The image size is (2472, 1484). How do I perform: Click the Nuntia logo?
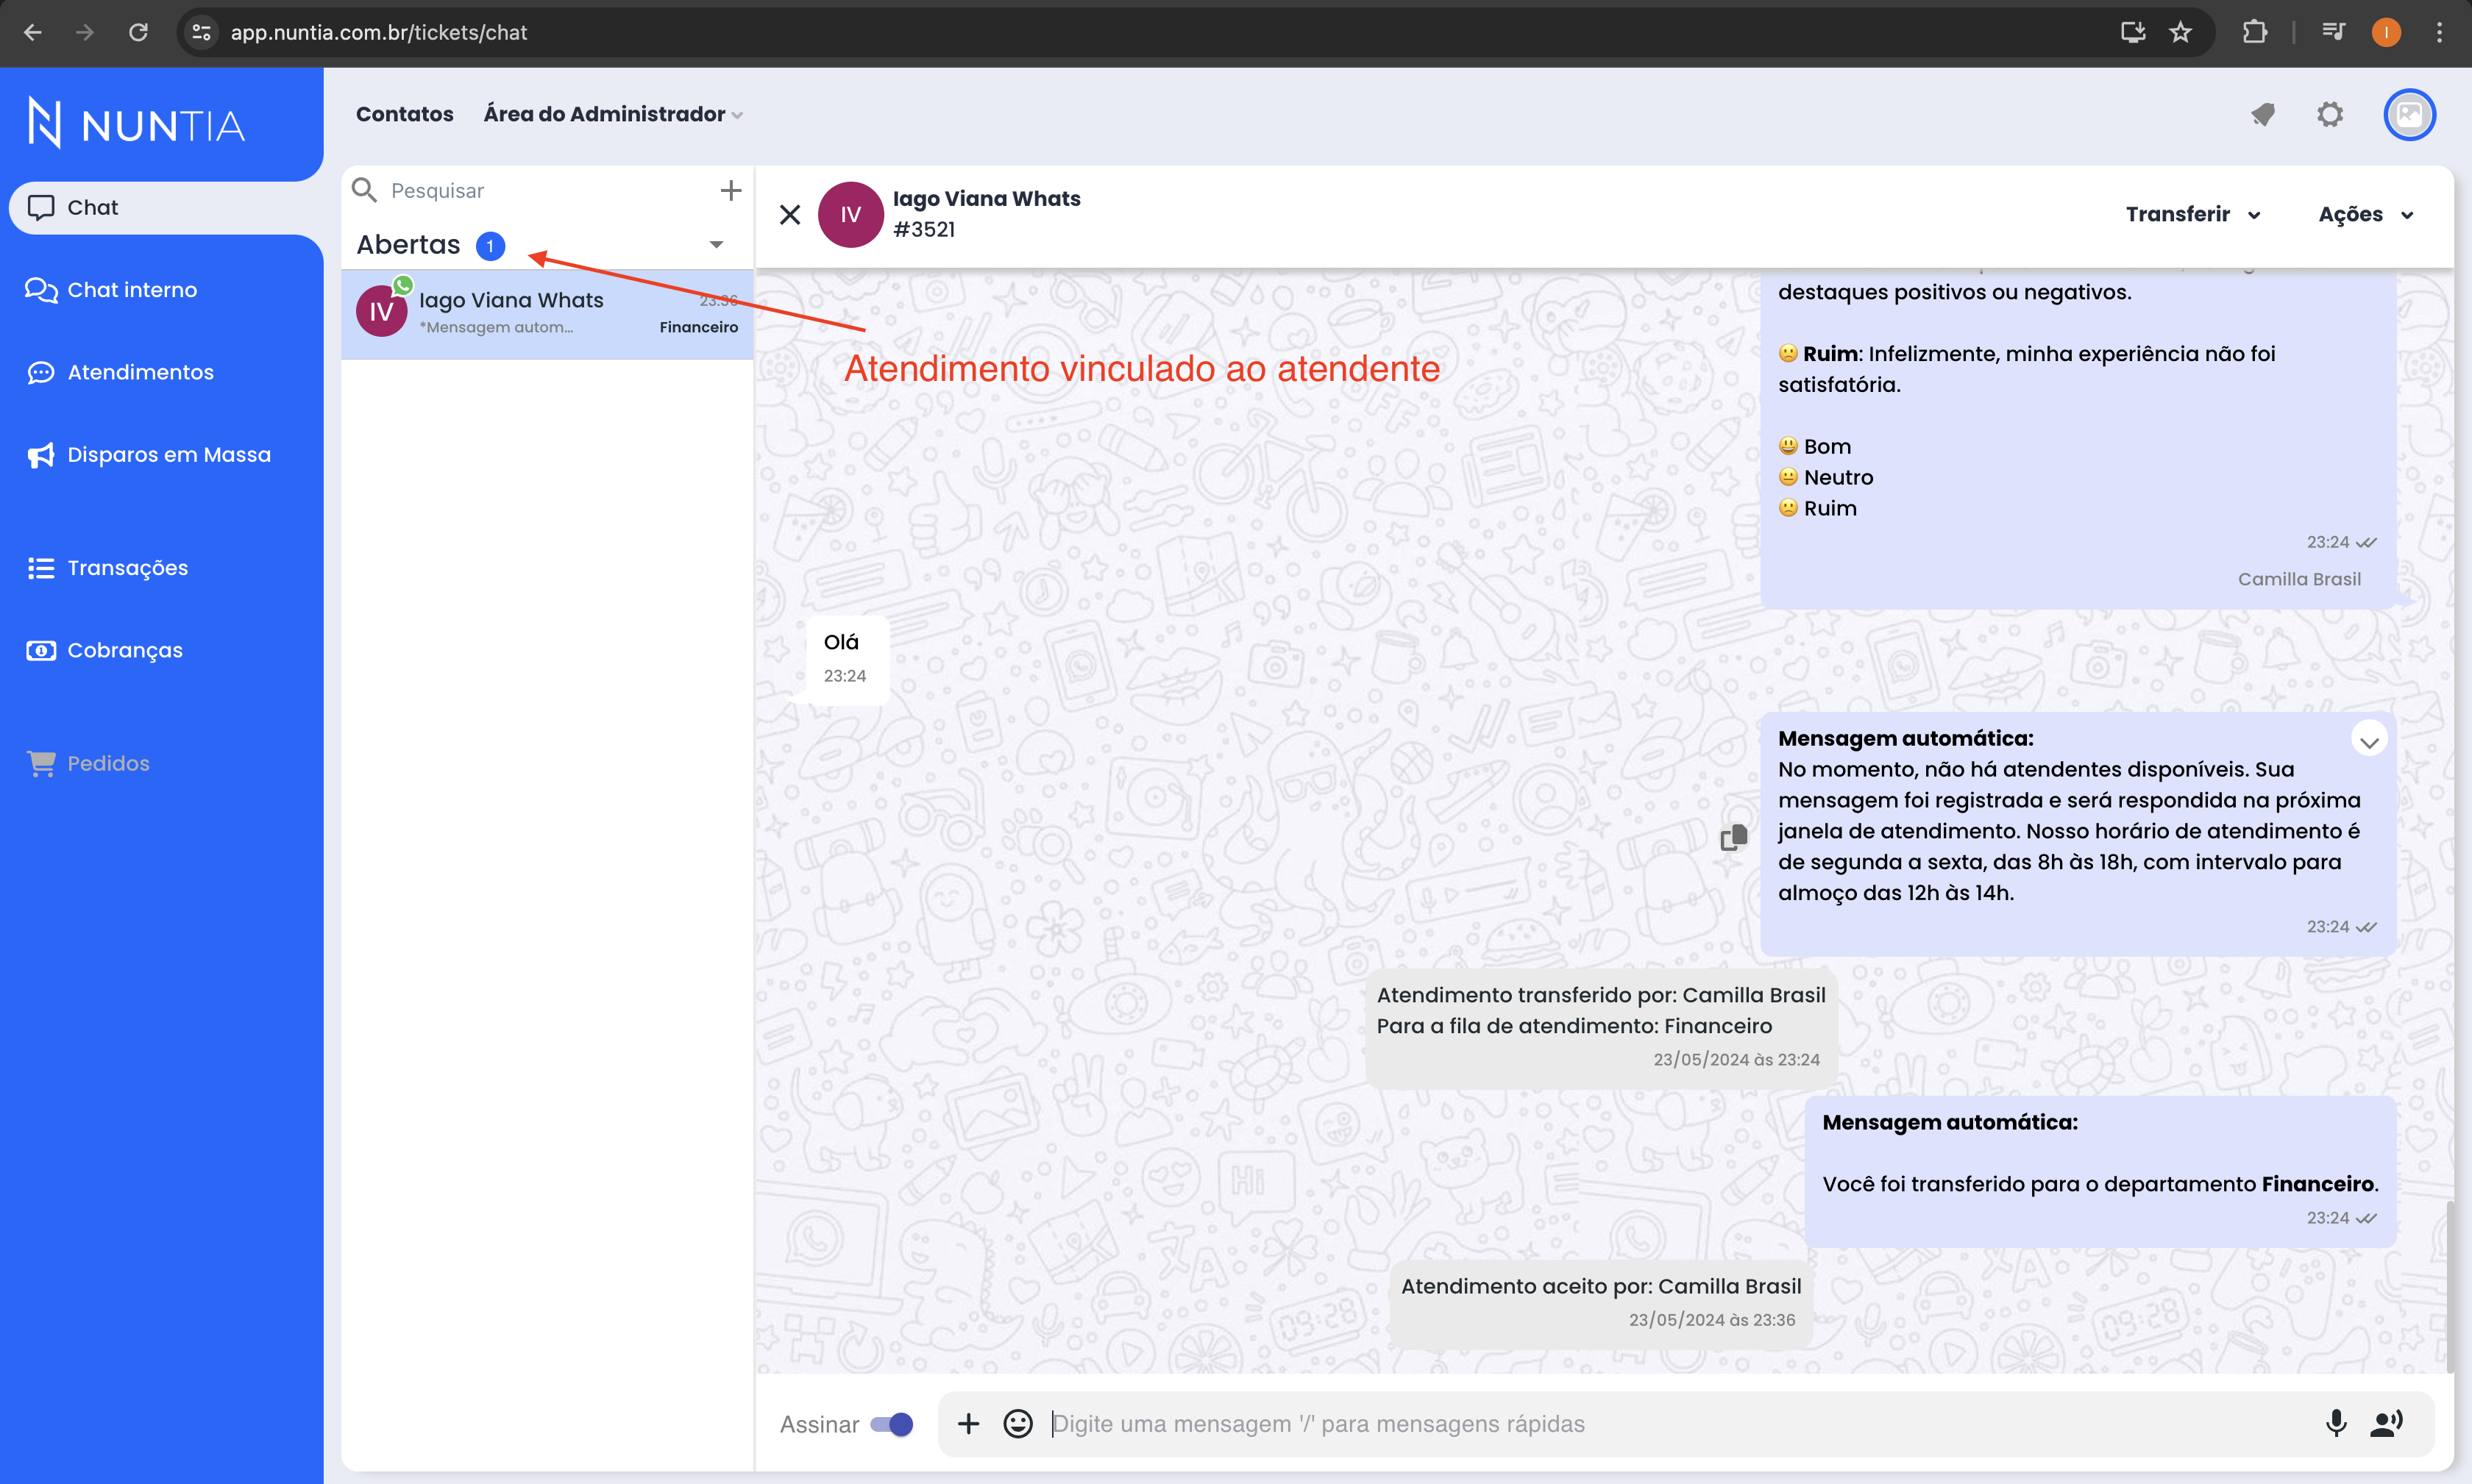pos(135,123)
